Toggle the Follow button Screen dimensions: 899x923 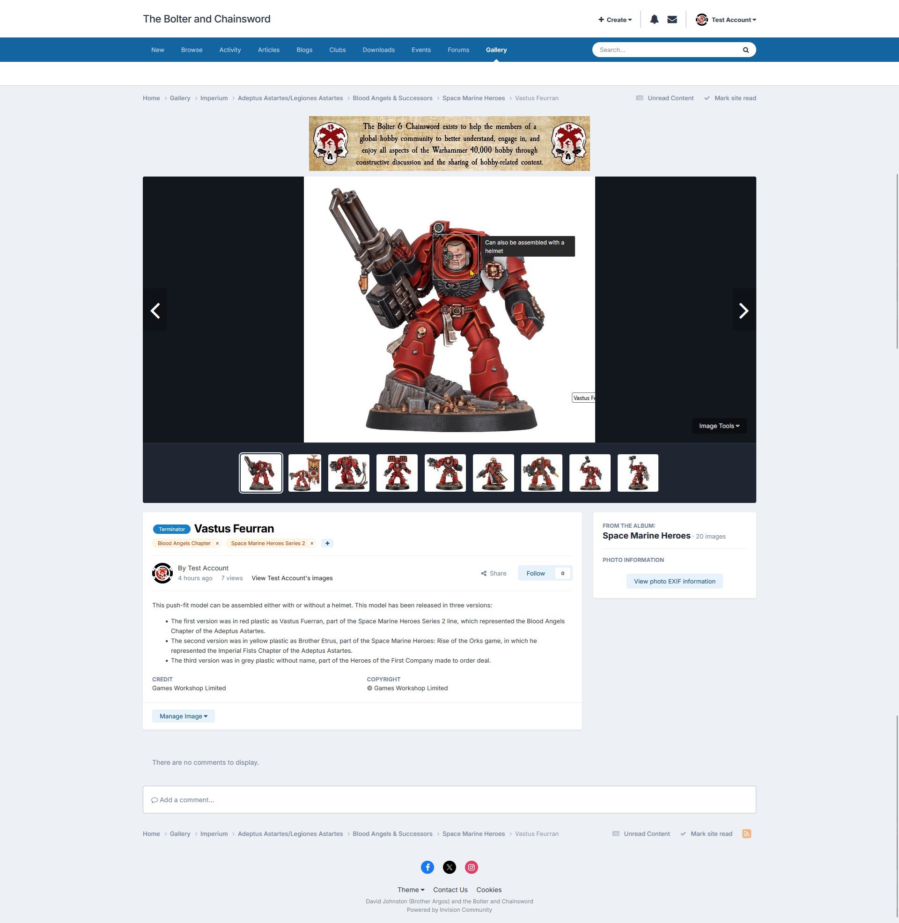536,573
